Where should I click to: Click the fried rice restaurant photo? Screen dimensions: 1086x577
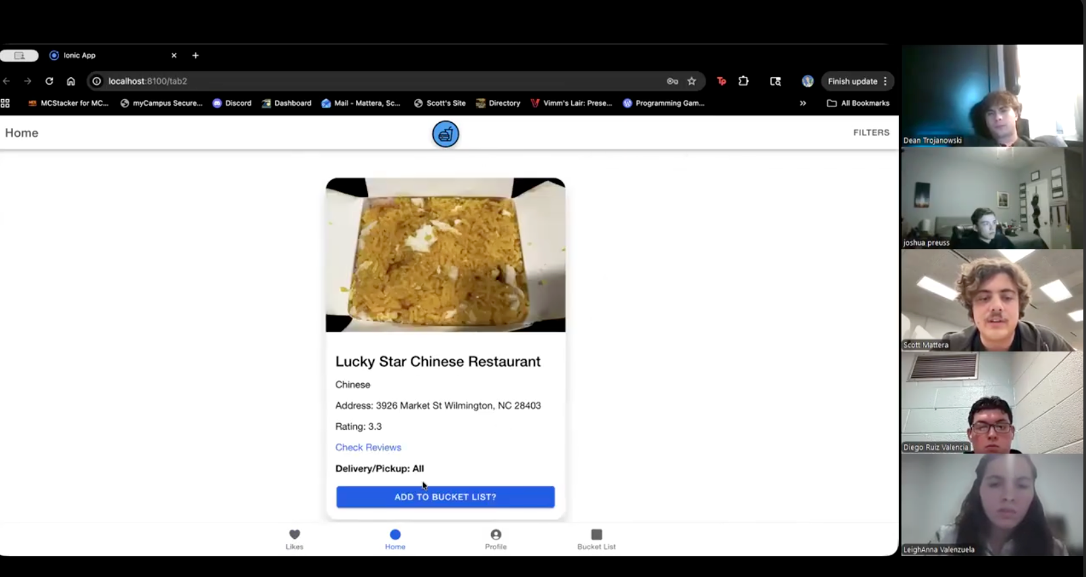click(446, 255)
